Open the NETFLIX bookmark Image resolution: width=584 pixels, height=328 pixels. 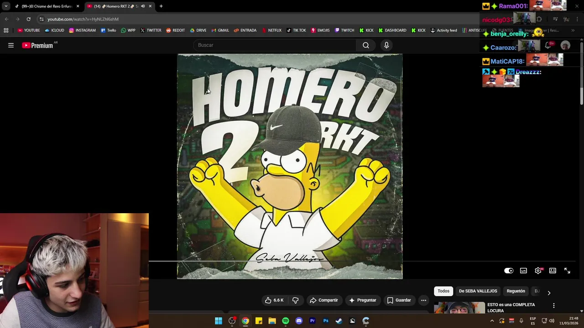click(271, 31)
